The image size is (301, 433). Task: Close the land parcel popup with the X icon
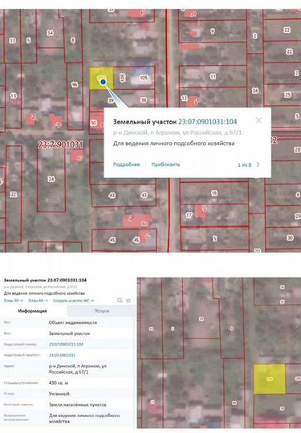258,120
